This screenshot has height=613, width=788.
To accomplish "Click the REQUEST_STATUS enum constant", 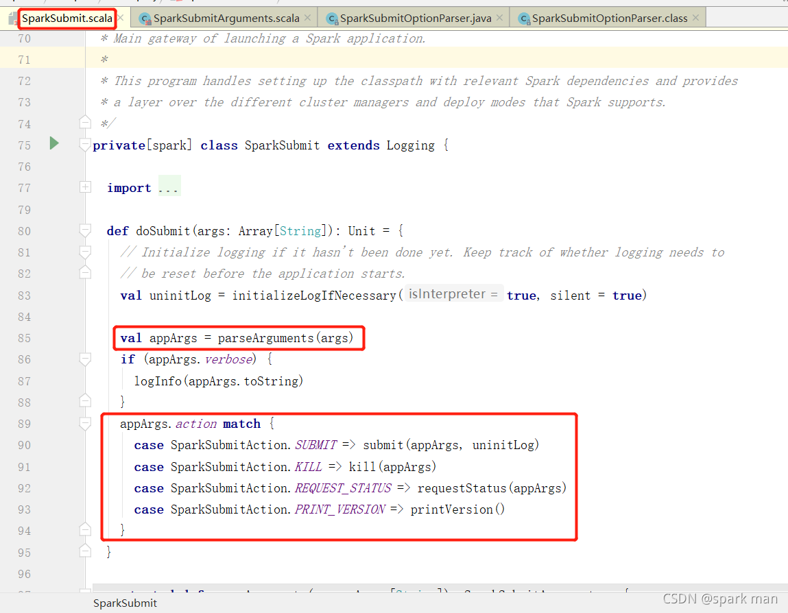I will [343, 488].
